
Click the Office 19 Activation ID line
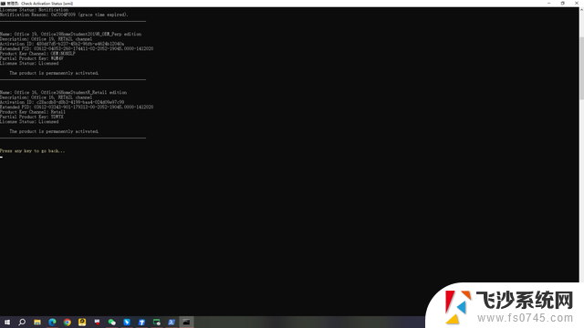[62, 44]
